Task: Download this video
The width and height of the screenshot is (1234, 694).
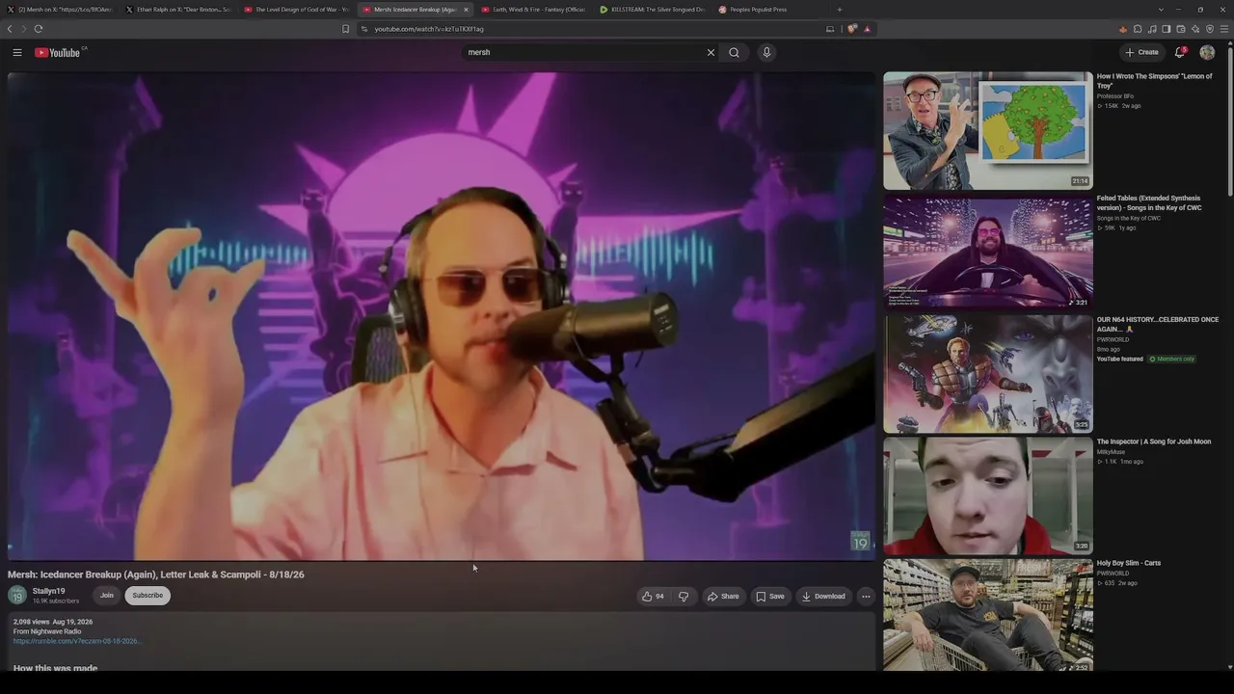Action: [823, 596]
